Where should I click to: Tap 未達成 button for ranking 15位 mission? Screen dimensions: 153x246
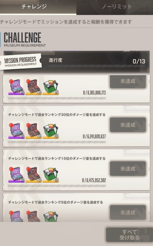(x=128, y=169)
